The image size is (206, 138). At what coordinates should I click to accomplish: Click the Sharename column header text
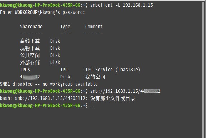[x=31, y=27]
